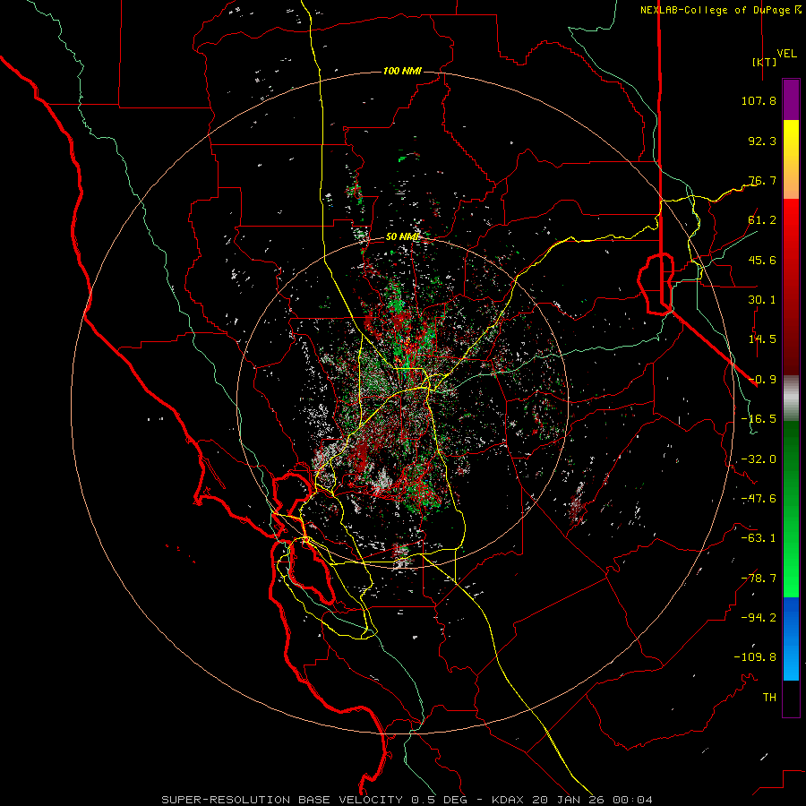Click the 45.6 legend value
The image size is (806, 806).
[x=762, y=260]
